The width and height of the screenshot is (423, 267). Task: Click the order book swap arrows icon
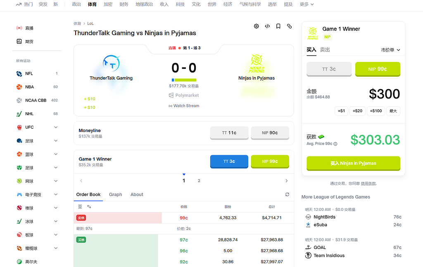89,206
